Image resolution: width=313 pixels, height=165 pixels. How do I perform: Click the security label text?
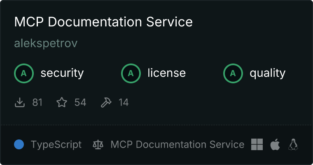62,73
